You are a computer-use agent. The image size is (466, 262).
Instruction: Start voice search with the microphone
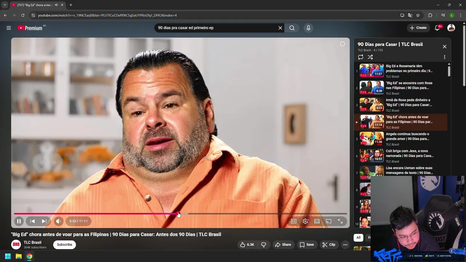(308, 28)
